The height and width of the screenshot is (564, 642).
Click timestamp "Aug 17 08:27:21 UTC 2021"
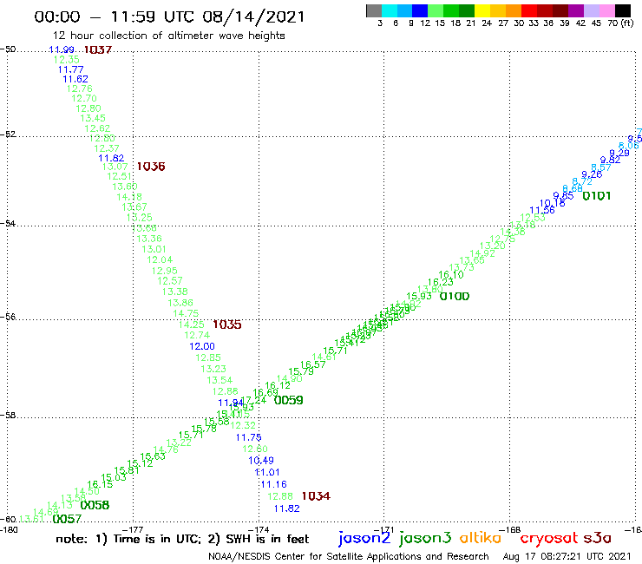click(x=567, y=556)
